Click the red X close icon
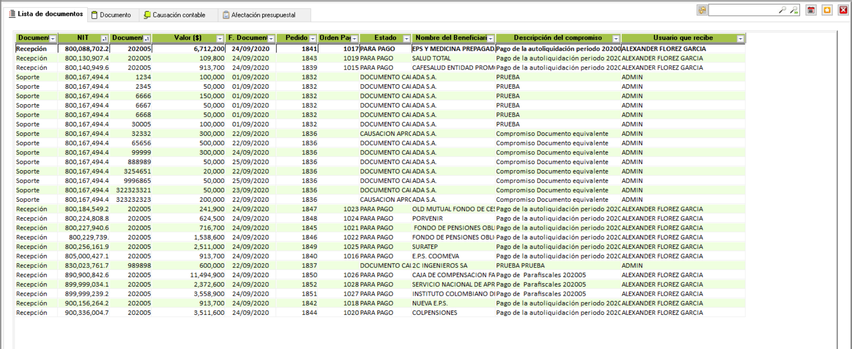The height and width of the screenshot is (349, 852). (x=843, y=10)
